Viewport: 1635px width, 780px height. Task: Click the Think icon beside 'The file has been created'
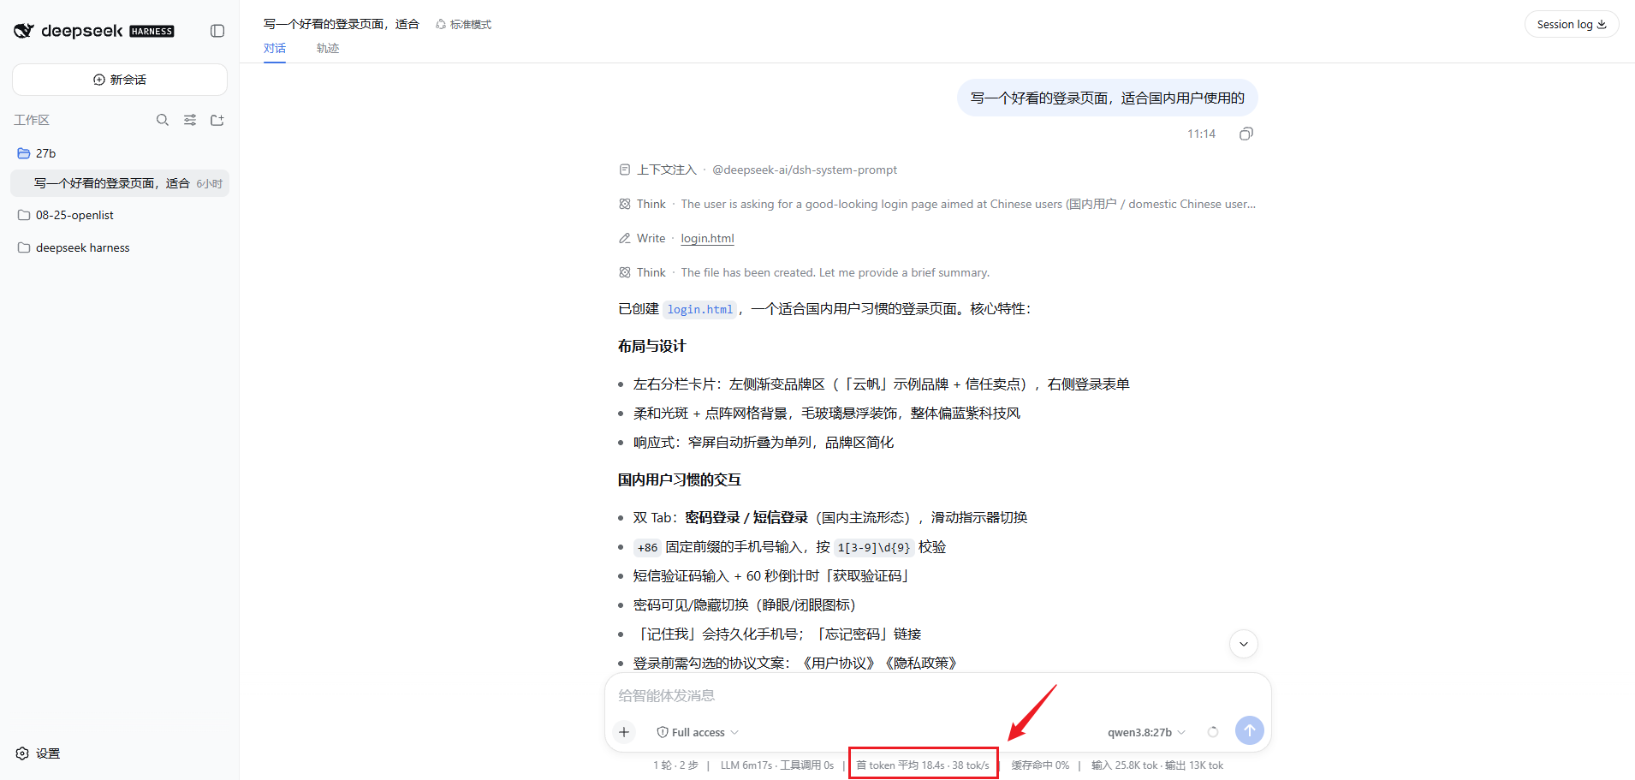click(625, 272)
